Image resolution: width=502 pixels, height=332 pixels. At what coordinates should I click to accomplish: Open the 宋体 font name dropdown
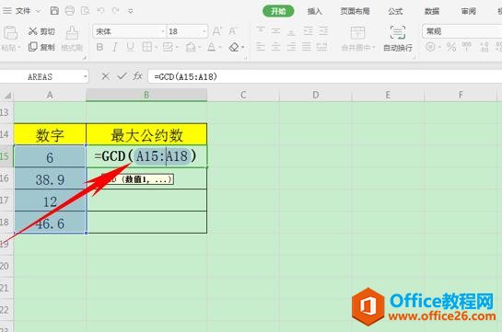point(163,31)
